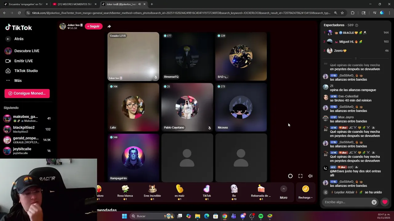Open makubex_ga... in the Siguiendo list

tap(27, 118)
